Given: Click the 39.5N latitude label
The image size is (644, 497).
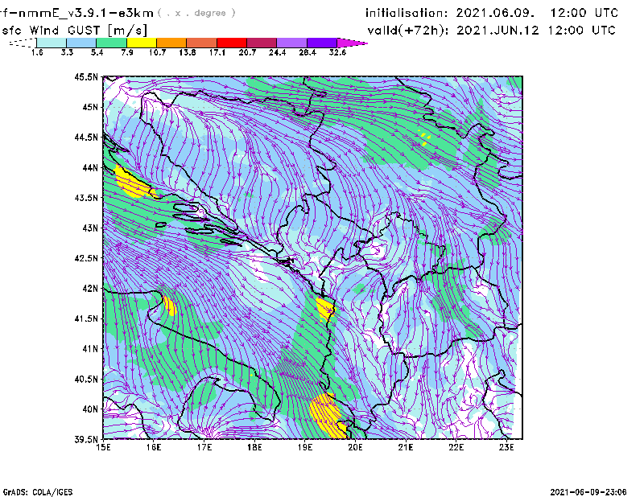Looking at the screenshot, I should coord(86,440).
